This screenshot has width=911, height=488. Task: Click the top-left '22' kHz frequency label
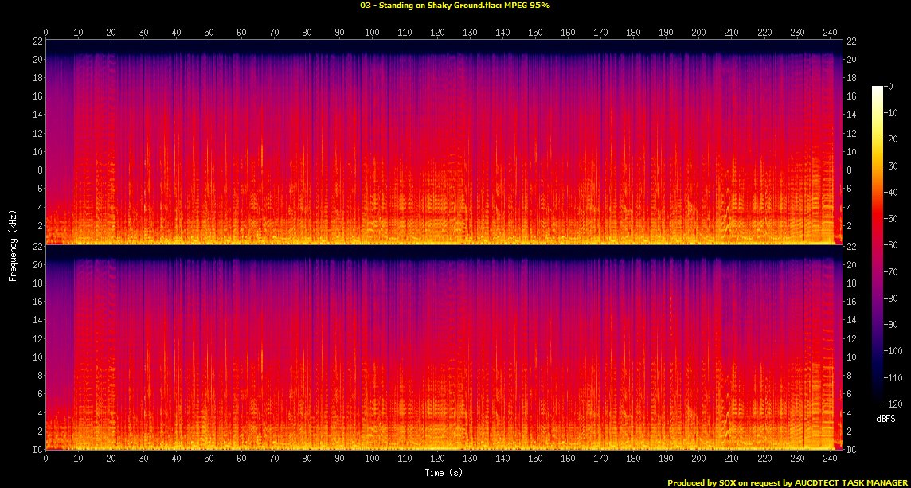37,41
